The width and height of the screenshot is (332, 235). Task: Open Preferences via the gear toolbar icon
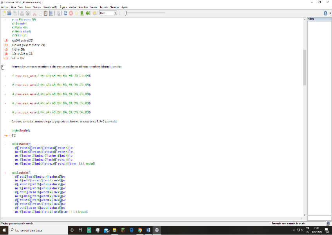click(28, 13)
